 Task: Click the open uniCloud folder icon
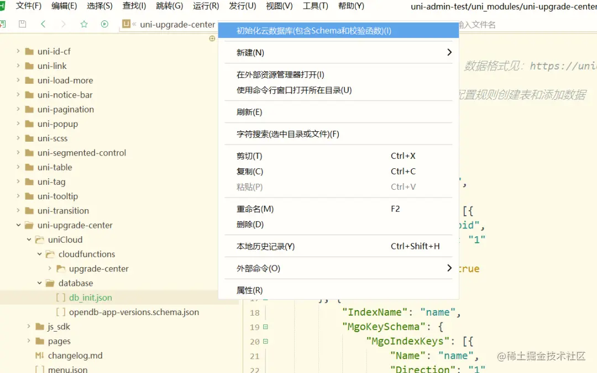tap(40, 239)
